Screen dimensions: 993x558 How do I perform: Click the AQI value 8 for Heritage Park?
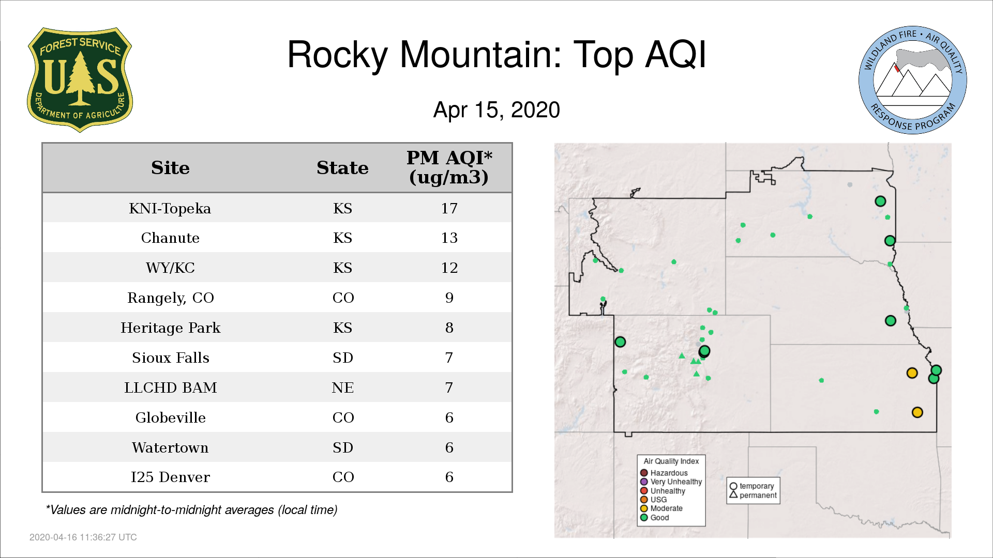pos(449,328)
